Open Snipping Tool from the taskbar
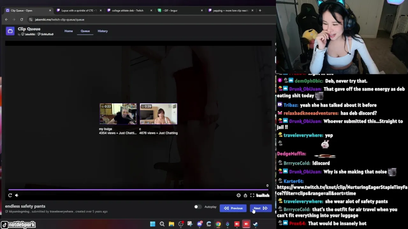Screen dimensions: 408x229 pyautogui.click(x=190, y=224)
